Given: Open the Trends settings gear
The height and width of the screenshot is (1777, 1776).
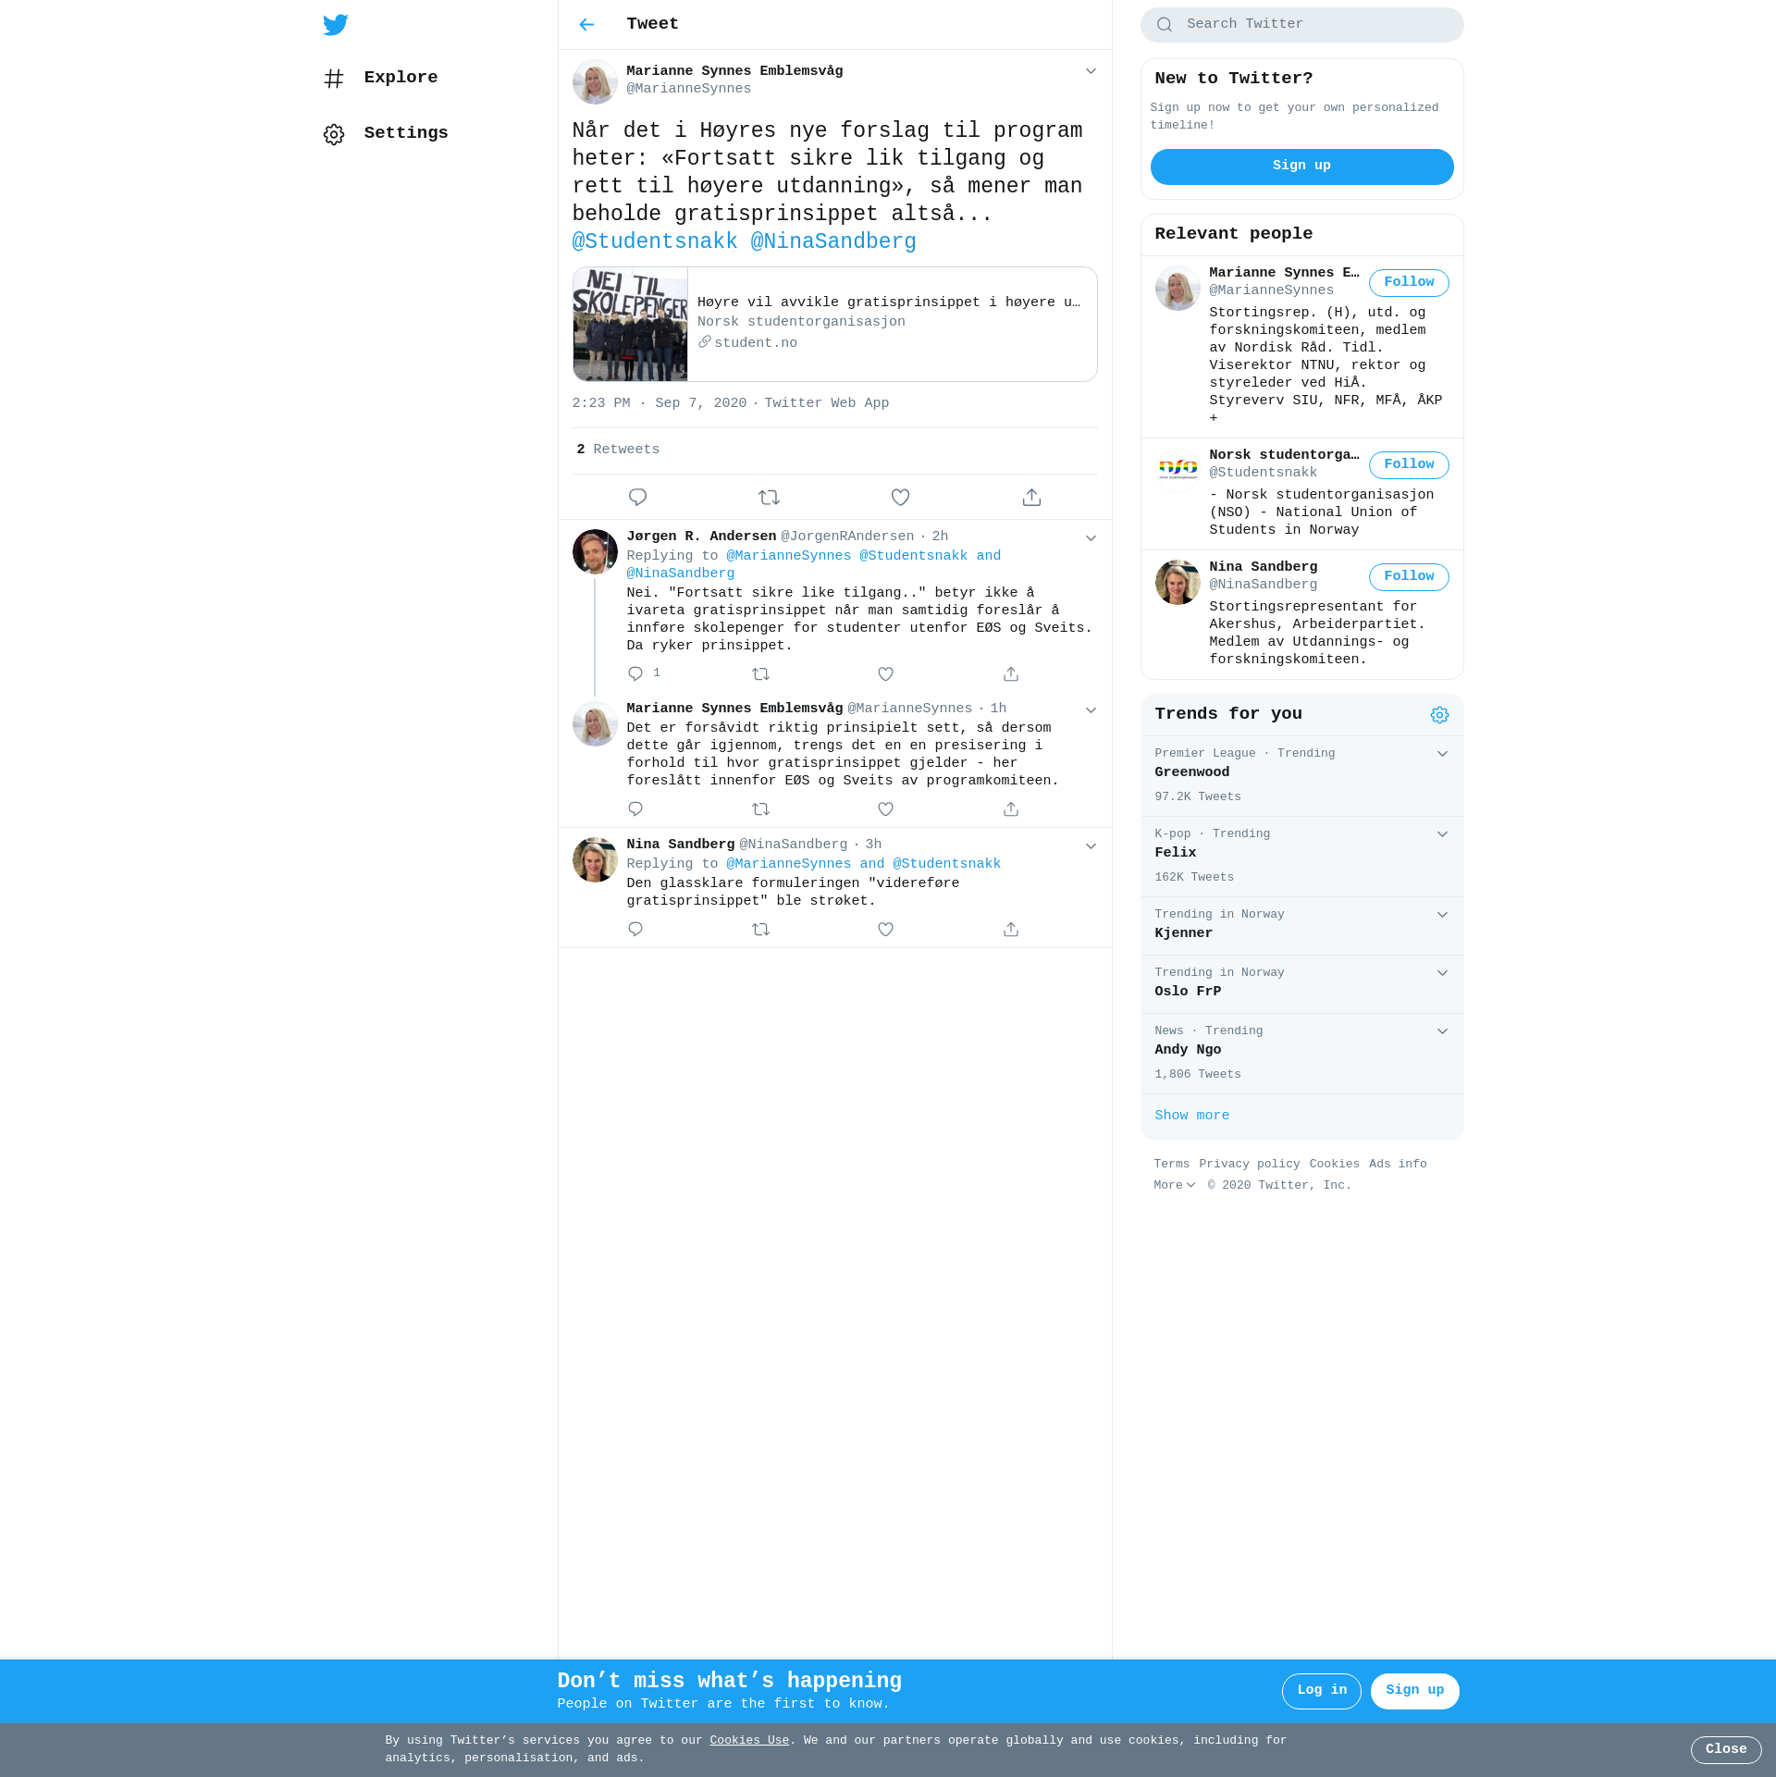Looking at the screenshot, I should [1439, 715].
